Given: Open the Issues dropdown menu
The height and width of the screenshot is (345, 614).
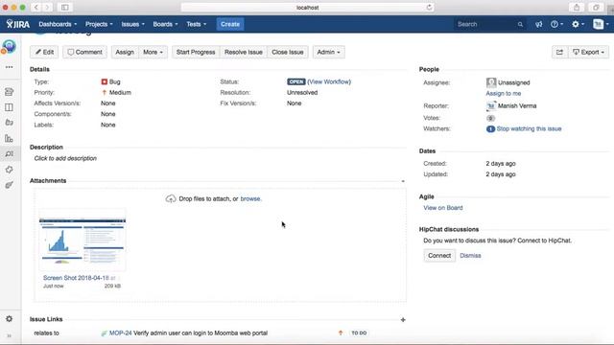Looking at the screenshot, I should 132,24.
